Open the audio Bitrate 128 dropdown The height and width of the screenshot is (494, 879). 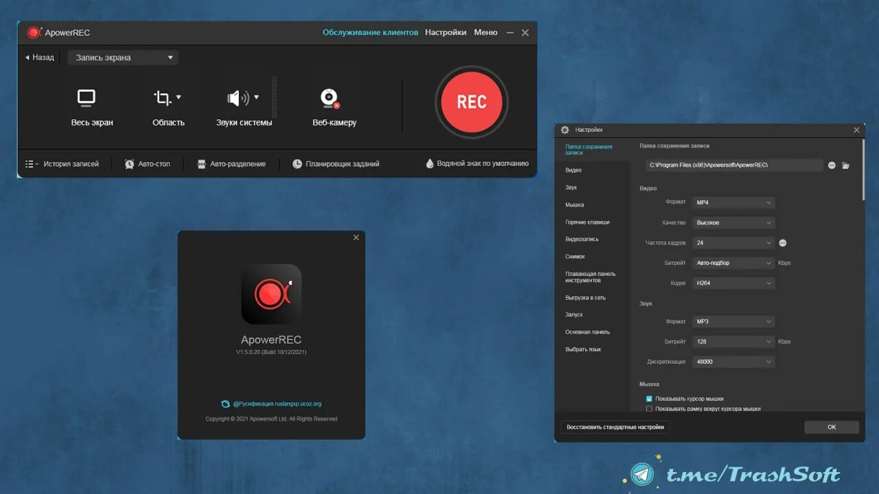pyautogui.click(x=733, y=342)
